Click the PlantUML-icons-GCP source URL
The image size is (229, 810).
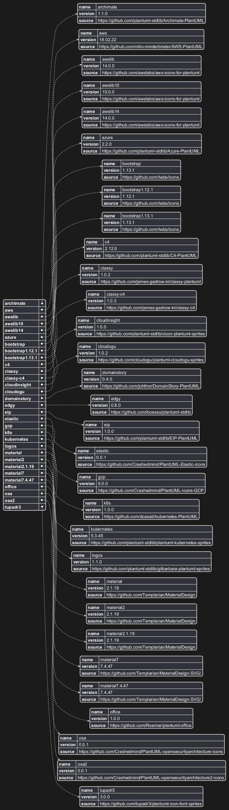[151, 490]
